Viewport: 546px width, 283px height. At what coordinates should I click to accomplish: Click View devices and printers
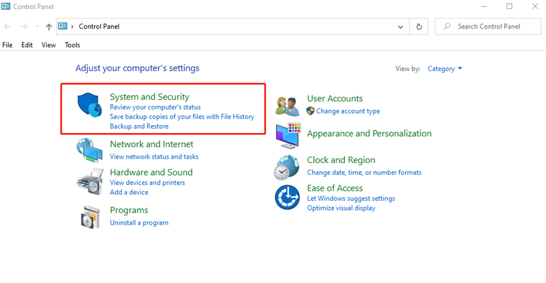pos(147,183)
